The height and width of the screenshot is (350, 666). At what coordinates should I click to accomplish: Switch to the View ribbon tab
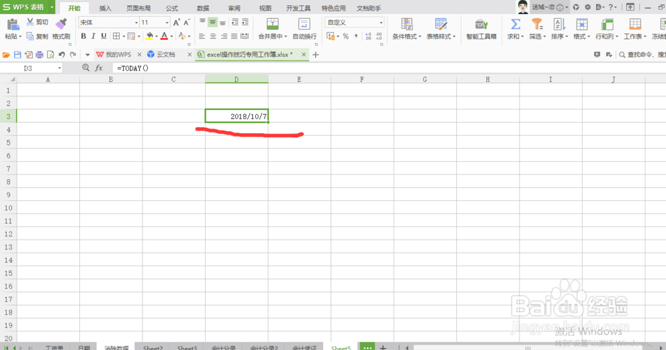(265, 9)
